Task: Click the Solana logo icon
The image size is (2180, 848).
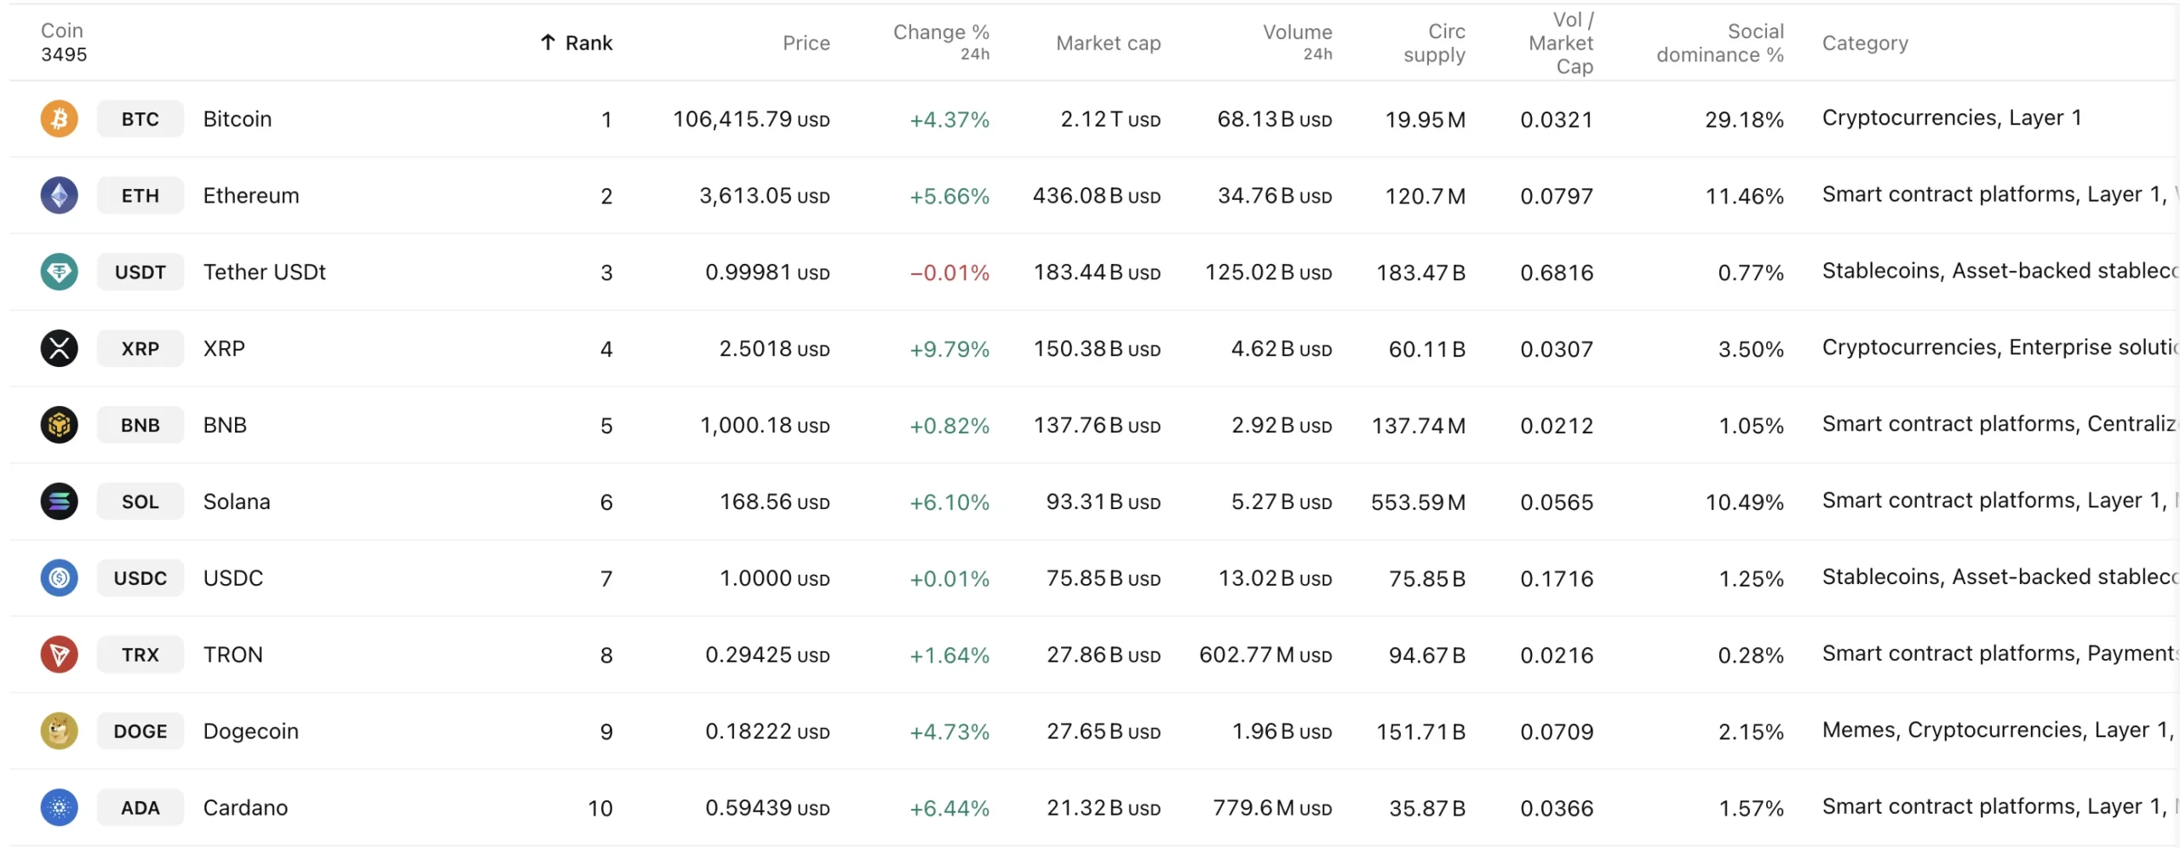Action: coord(59,501)
